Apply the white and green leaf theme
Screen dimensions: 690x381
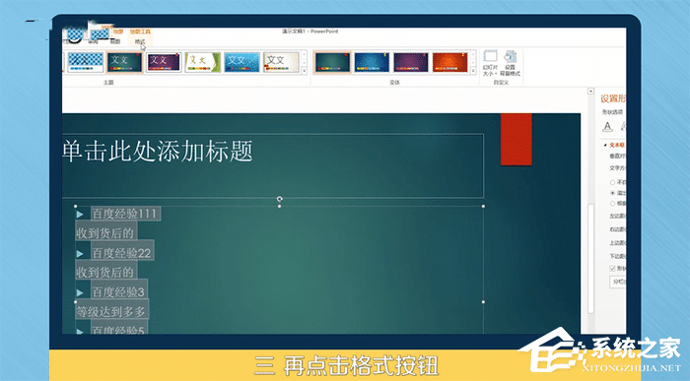click(202, 62)
